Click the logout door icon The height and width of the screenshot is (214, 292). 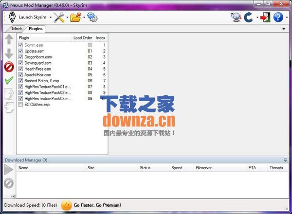[x=265, y=18]
